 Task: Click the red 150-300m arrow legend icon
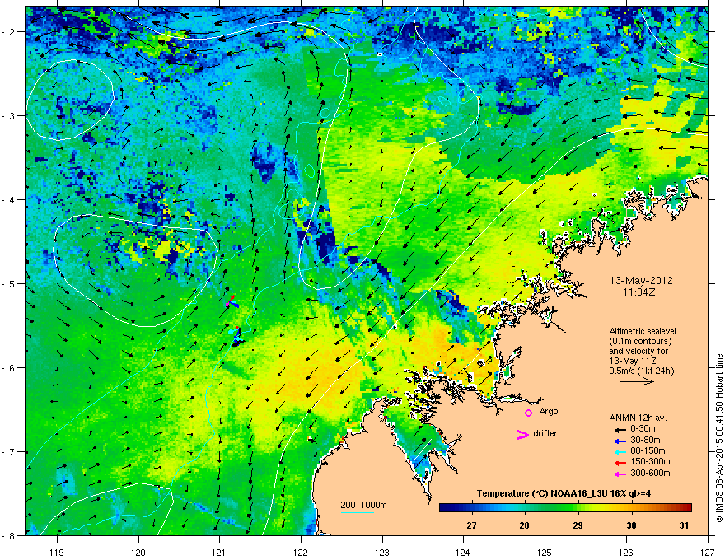pos(620,462)
